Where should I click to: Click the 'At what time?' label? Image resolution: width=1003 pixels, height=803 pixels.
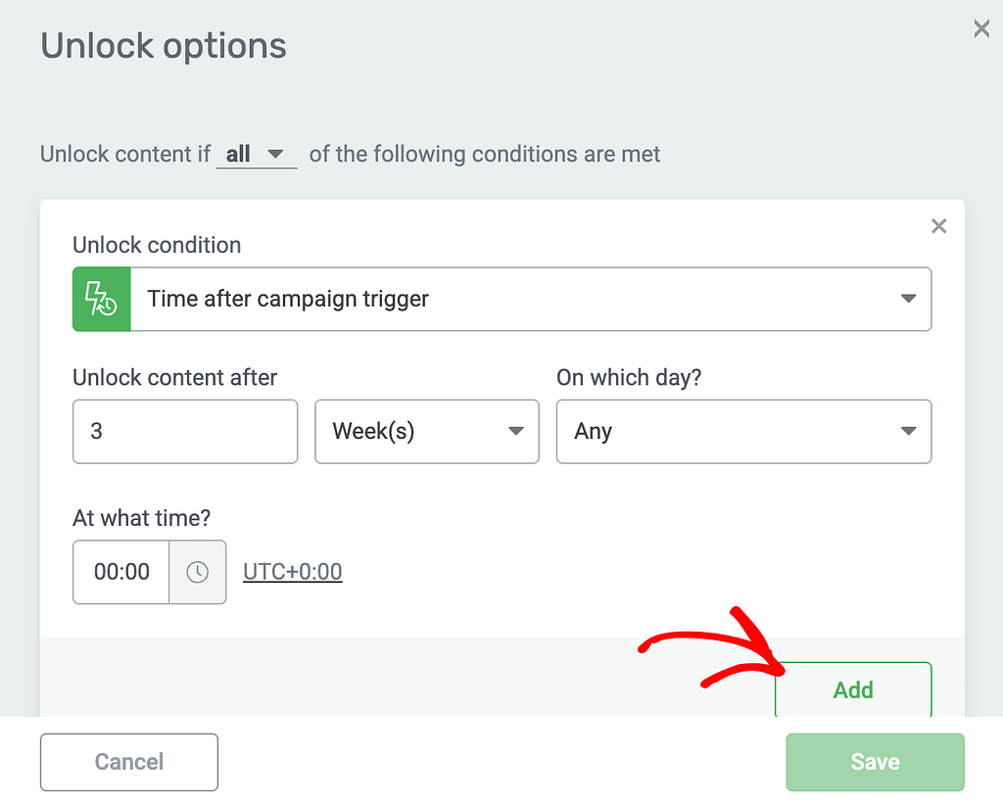click(x=141, y=518)
